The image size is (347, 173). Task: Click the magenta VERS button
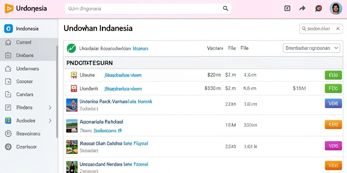click(333, 146)
